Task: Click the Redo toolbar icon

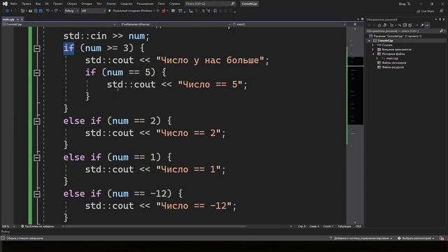Action: pos(56,11)
